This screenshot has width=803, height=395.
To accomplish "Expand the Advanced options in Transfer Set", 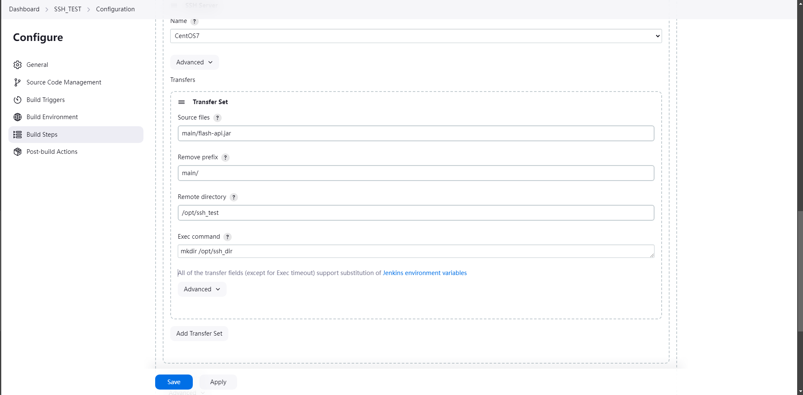I will coord(202,289).
